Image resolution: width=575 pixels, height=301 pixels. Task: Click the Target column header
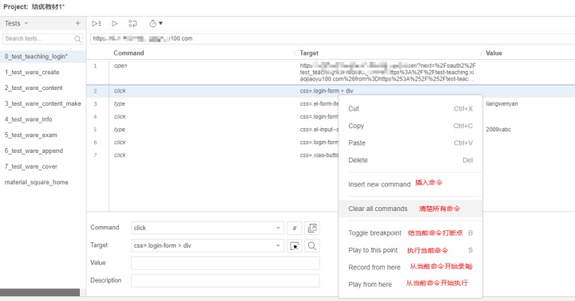[309, 53]
